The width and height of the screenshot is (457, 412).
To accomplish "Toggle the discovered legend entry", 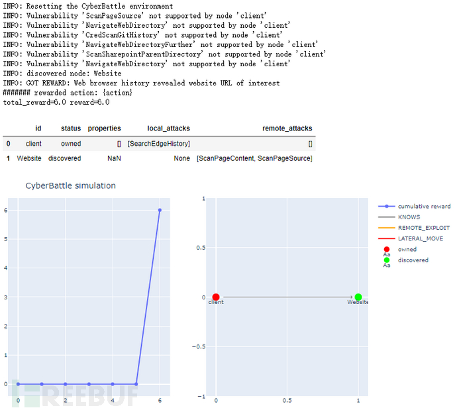I will [x=406, y=260].
